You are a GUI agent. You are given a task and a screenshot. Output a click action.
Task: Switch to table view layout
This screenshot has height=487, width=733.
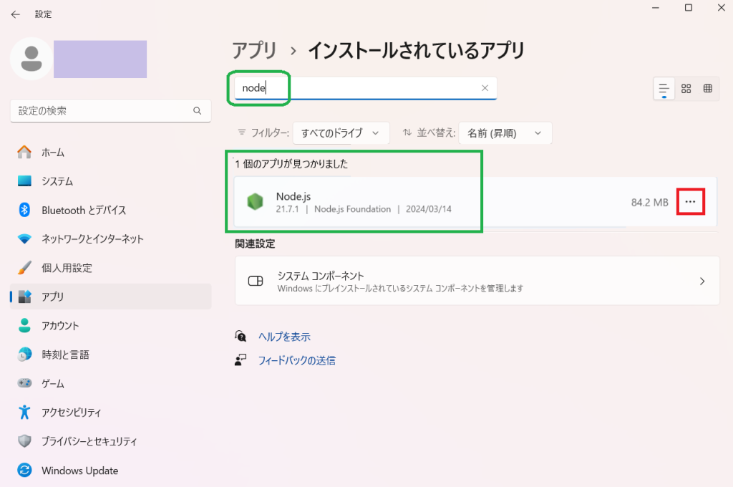707,88
